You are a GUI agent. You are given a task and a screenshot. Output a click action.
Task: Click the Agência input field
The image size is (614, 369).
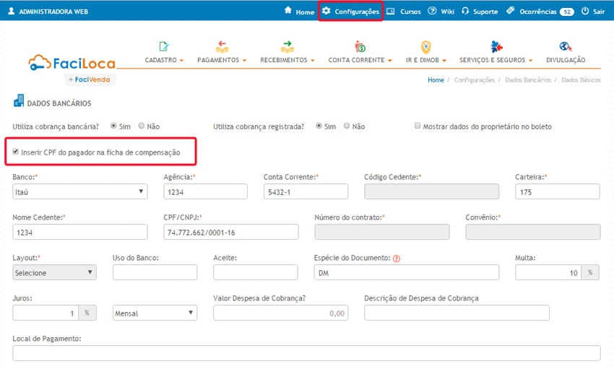point(205,191)
